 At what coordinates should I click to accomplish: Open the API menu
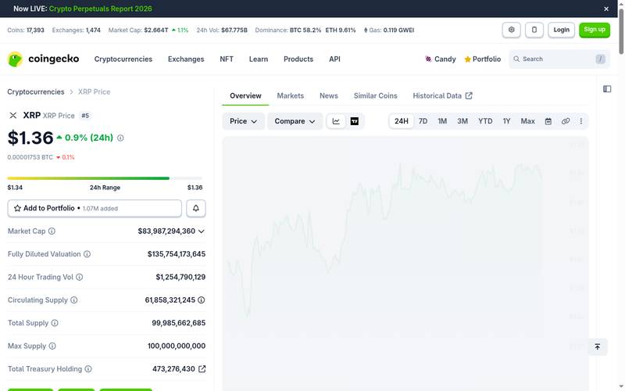(x=334, y=59)
